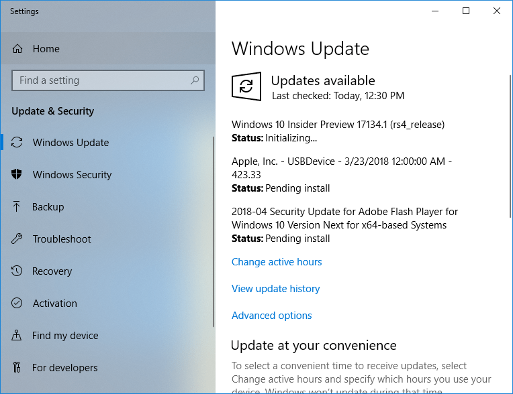Click the Find a setting search box
The height and width of the screenshot is (394, 513).
click(108, 80)
